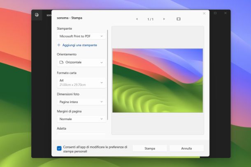Click the Stampa button
Screen dimensions: 251x167
[x=150, y=148]
